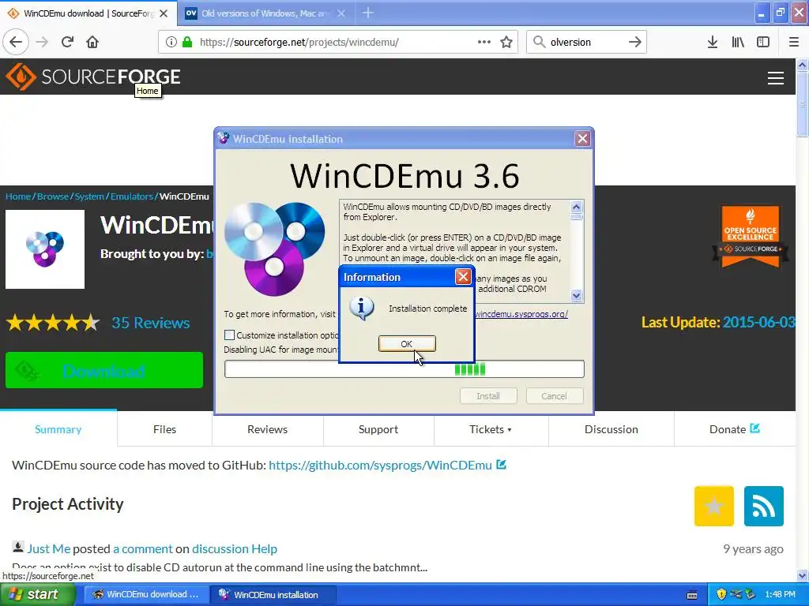Image resolution: width=809 pixels, height=606 pixels.
Task: Click green Download button
Action: pyautogui.click(x=104, y=370)
